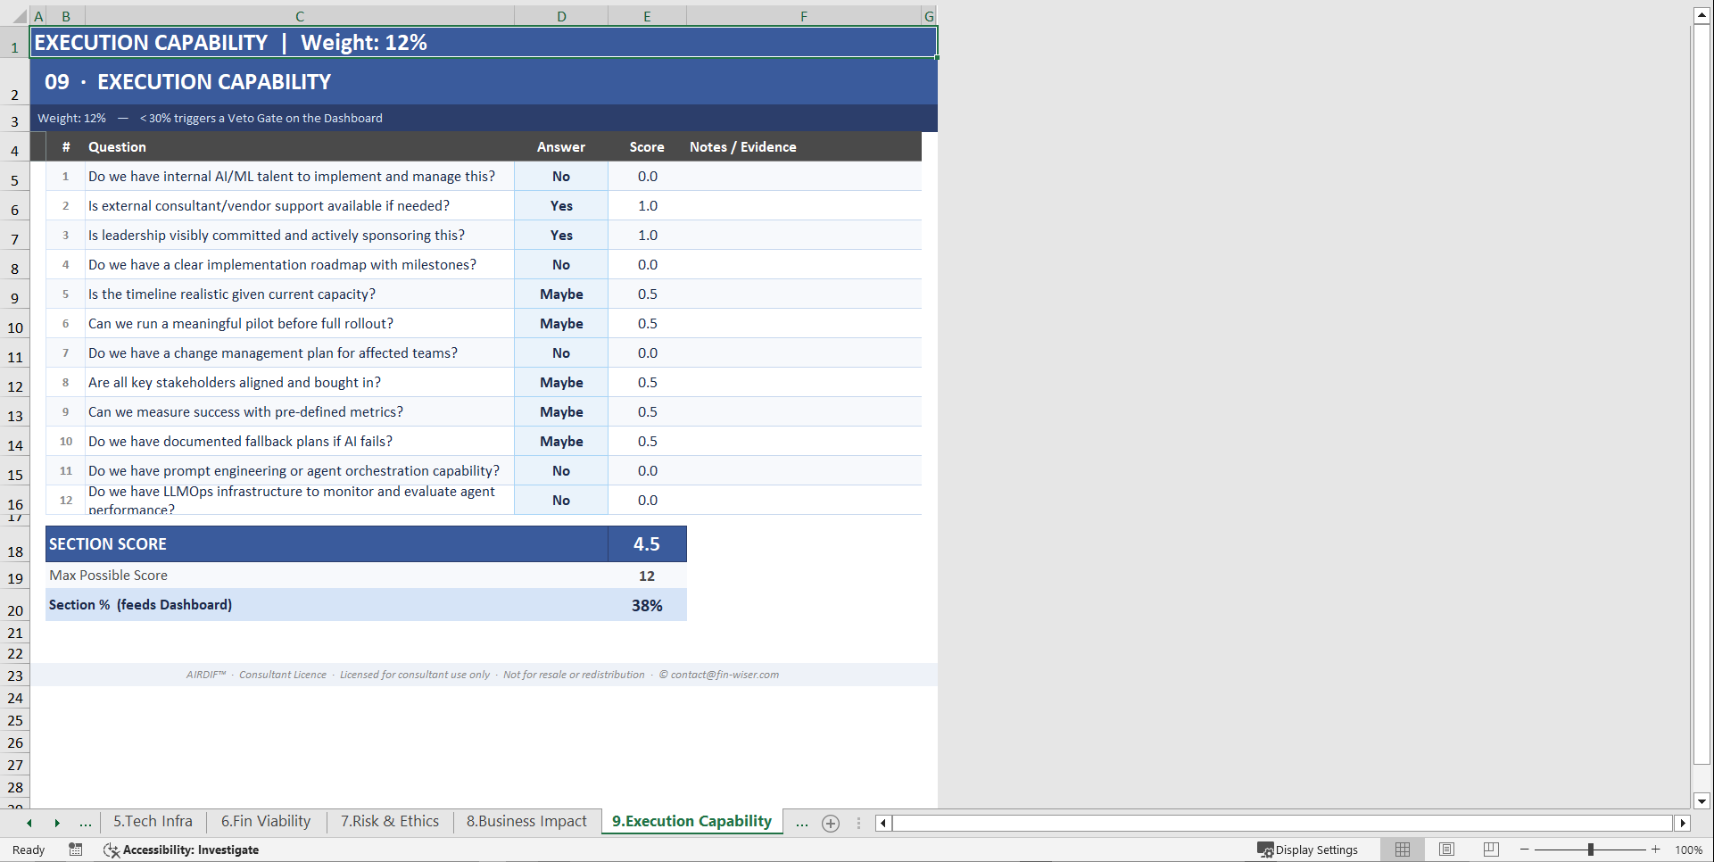The height and width of the screenshot is (862, 1714).
Task: Open answer cell for external consultant support
Action: coord(561,206)
